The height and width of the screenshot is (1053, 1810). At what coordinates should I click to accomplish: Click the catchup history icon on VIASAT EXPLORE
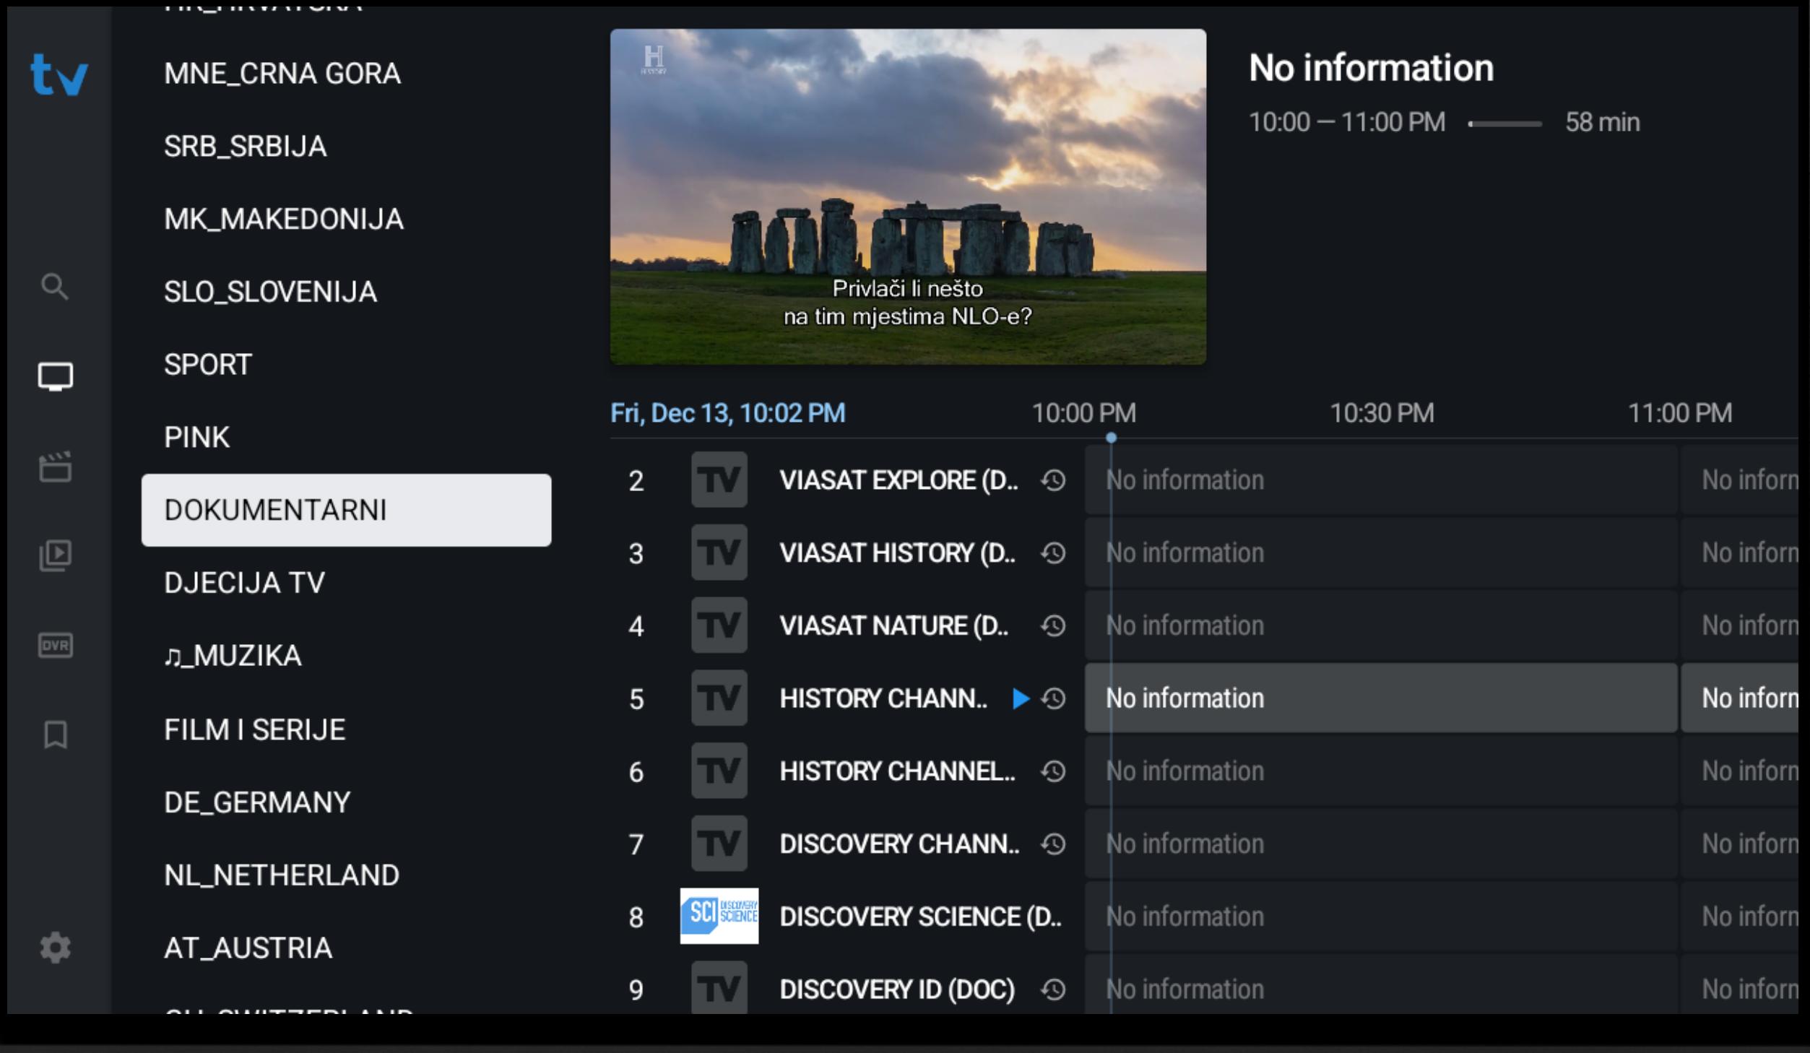(x=1055, y=480)
